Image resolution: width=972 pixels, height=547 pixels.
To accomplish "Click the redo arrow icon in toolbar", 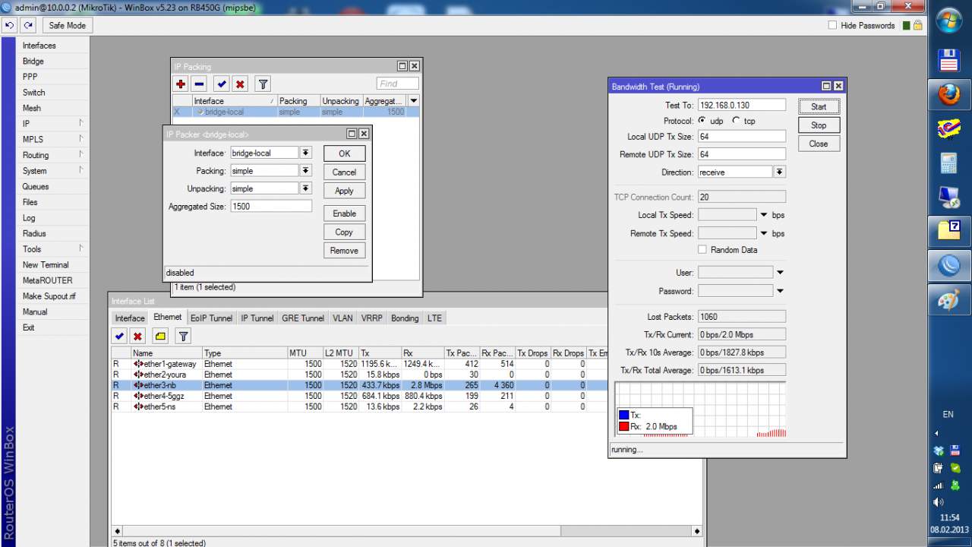I will coord(28,25).
